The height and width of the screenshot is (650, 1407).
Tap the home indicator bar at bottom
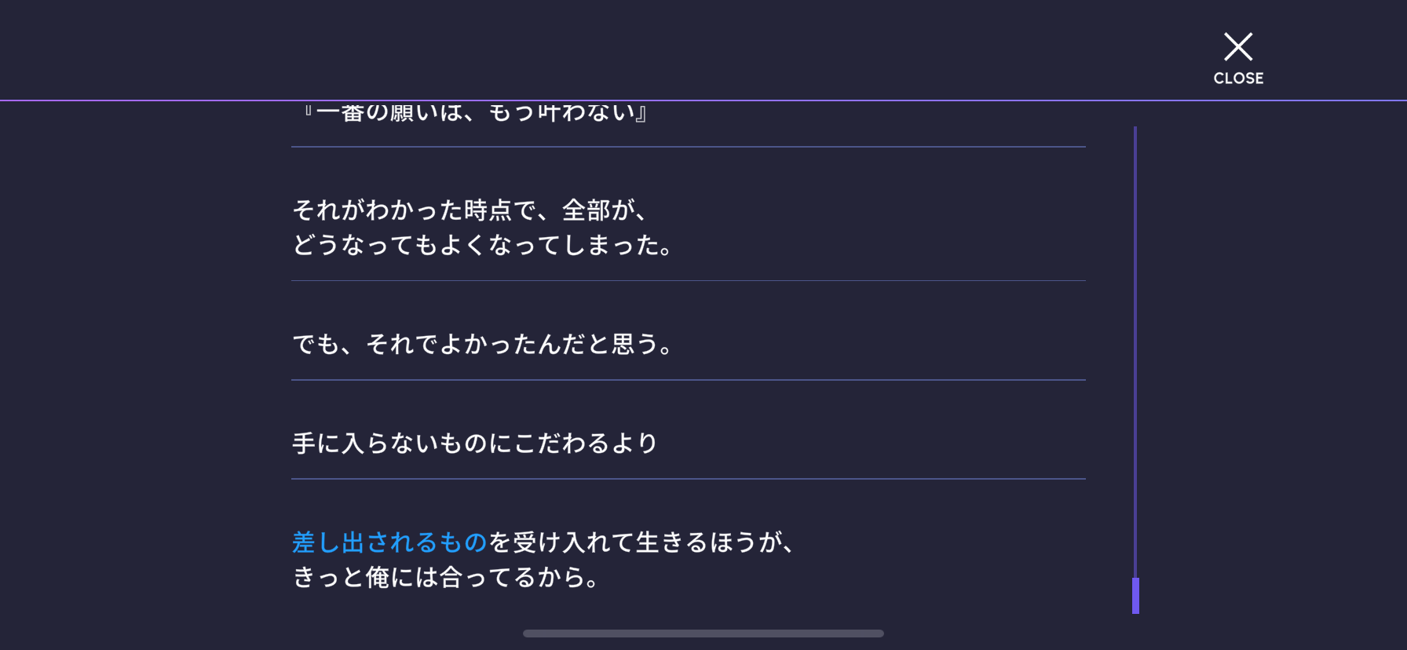[x=703, y=634]
